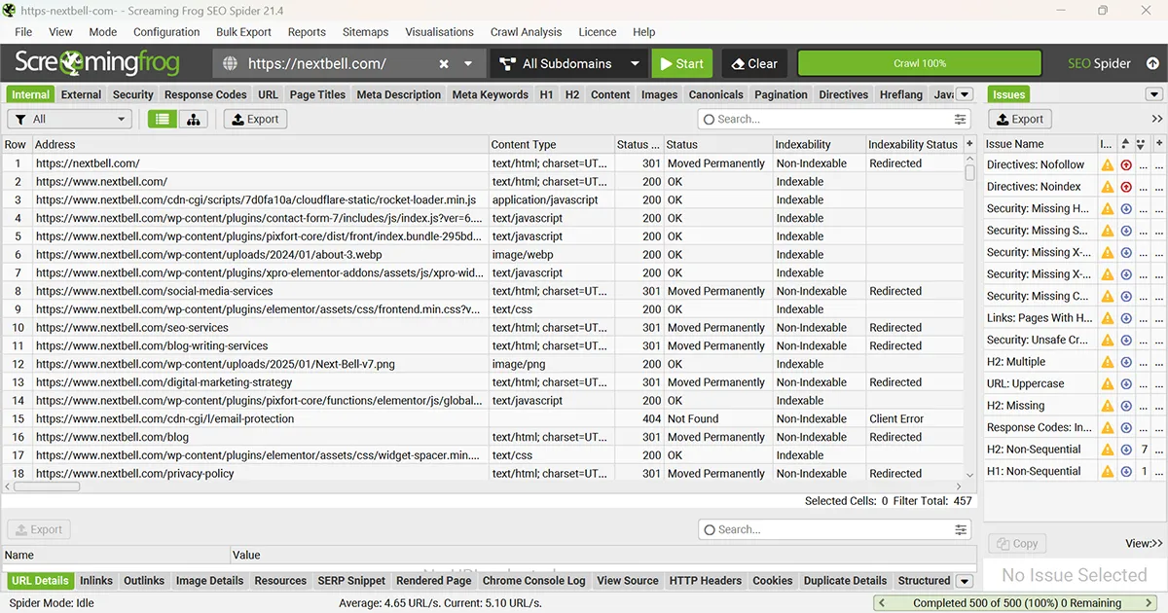Click the Screaming Frog logo
Screen dimensions: 1168x613
point(97,63)
